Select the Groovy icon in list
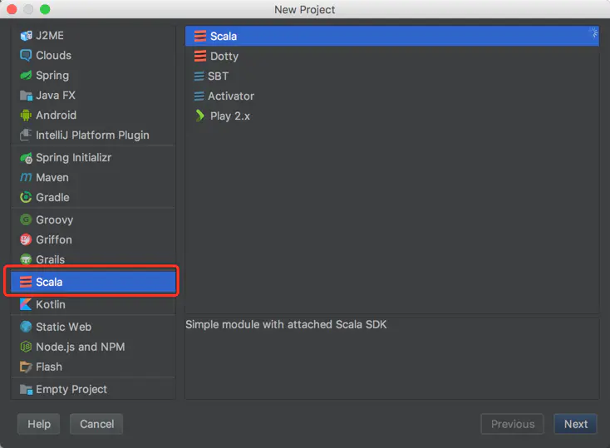Screen dimensions: 610x448 pos(26,220)
